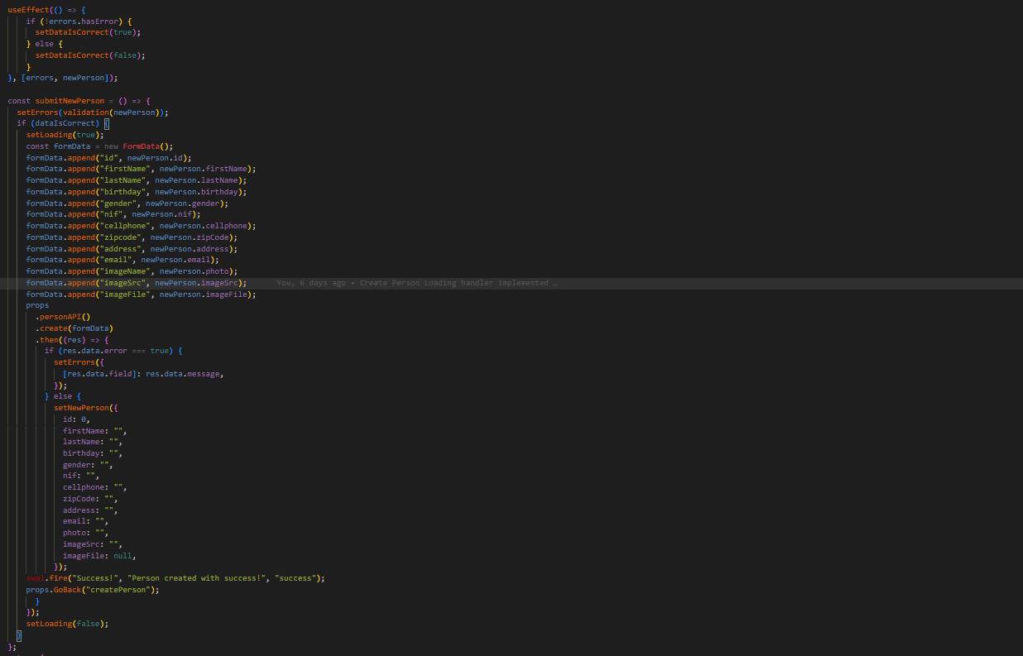
Task: Click the setDataIsCorrect(true) call
Action: coord(88,32)
